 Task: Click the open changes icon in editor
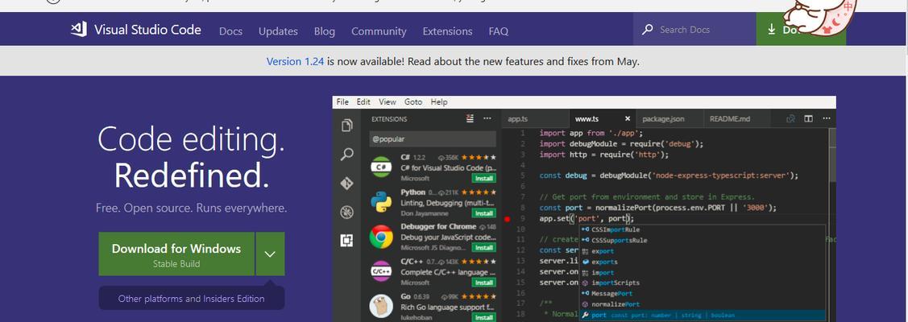click(x=790, y=118)
